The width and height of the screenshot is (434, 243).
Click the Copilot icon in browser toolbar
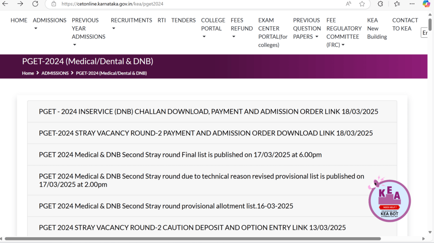tap(426, 4)
